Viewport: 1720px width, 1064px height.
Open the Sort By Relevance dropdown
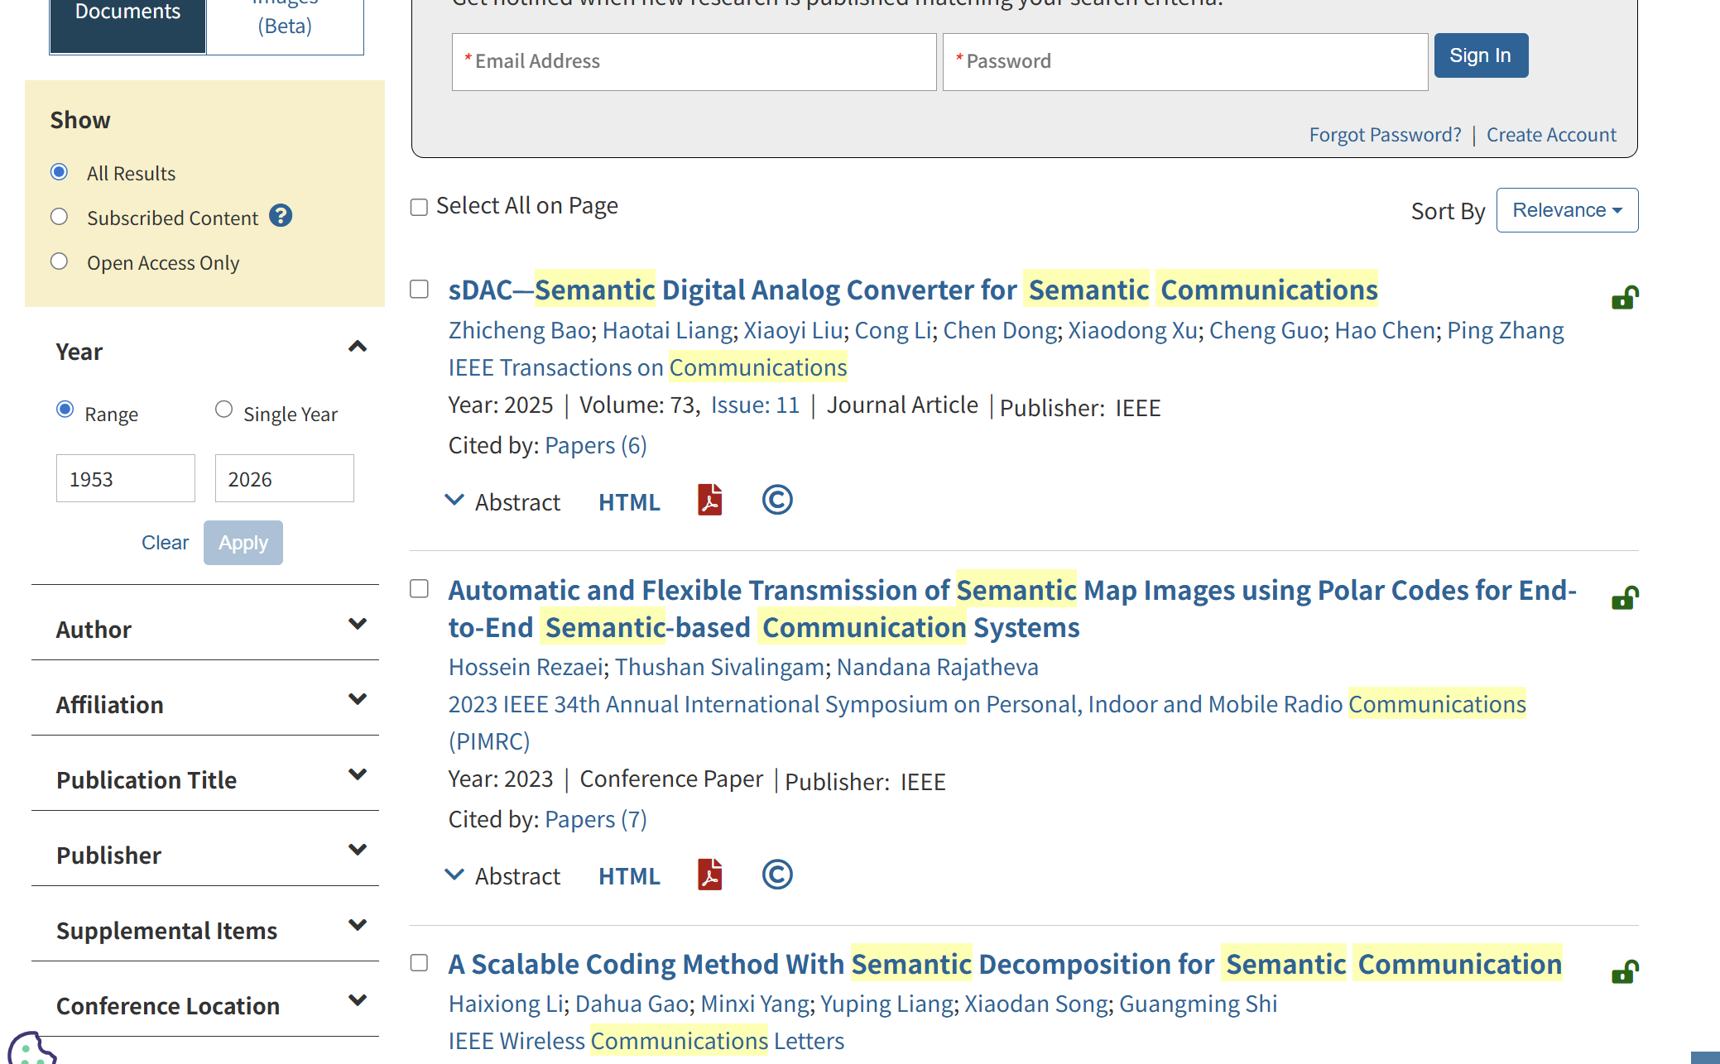[x=1566, y=210]
